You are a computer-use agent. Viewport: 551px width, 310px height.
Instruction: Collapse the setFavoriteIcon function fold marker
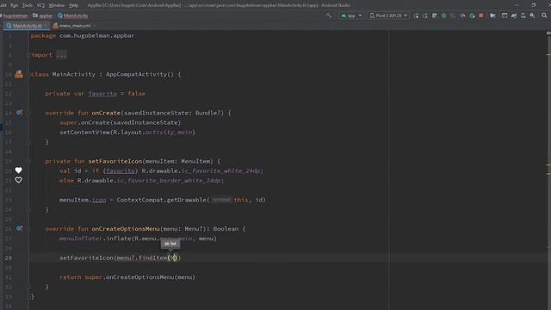(29, 161)
